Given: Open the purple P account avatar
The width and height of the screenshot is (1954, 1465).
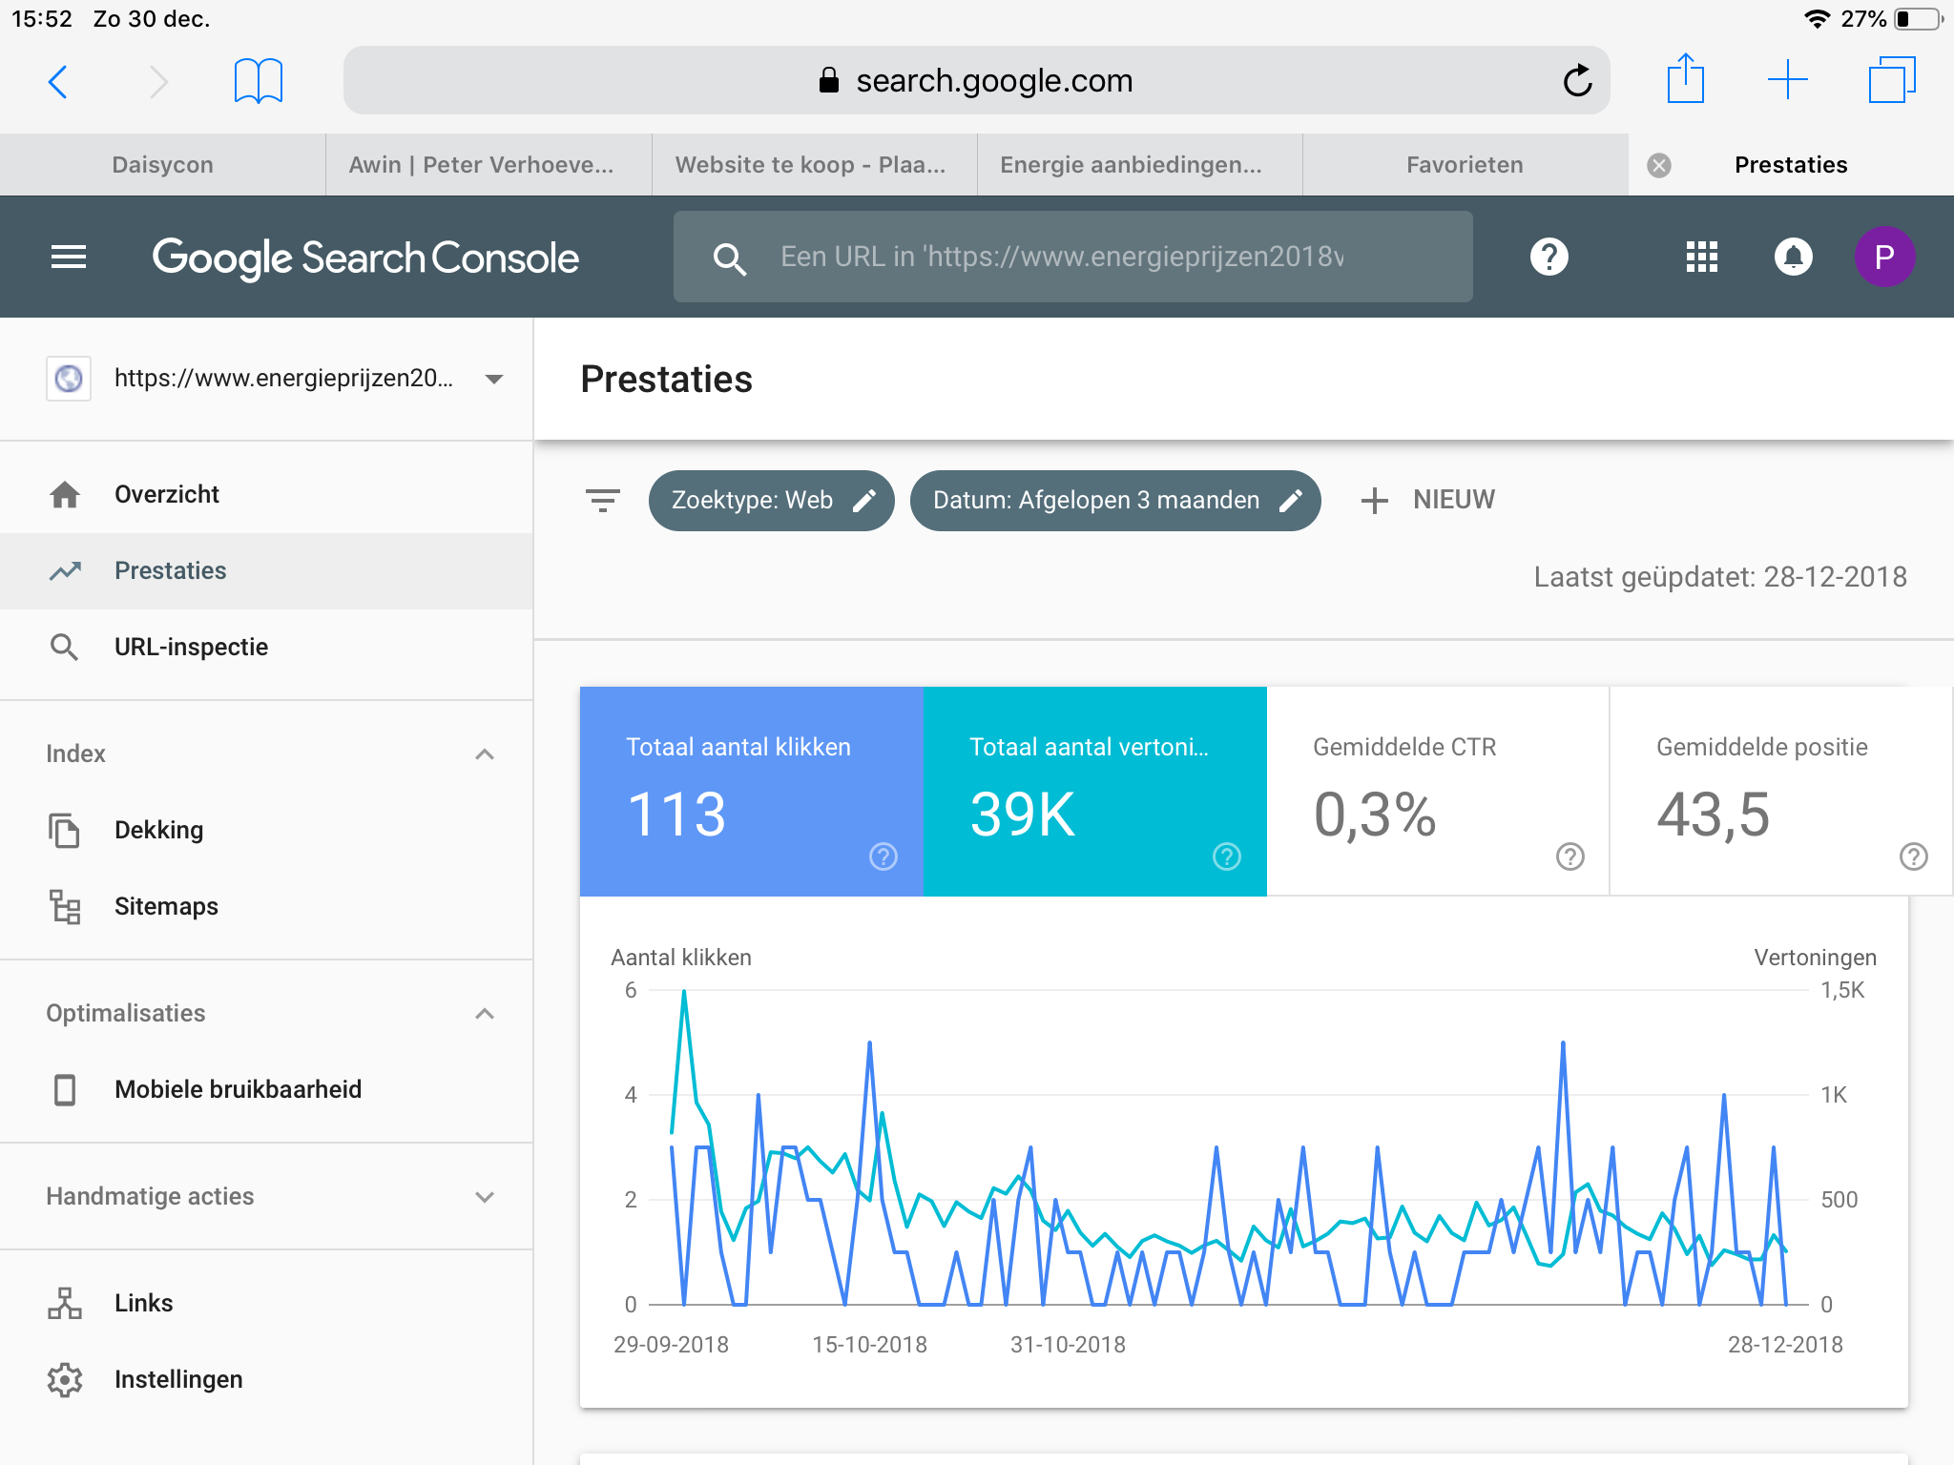Looking at the screenshot, I should [1884, 257].
